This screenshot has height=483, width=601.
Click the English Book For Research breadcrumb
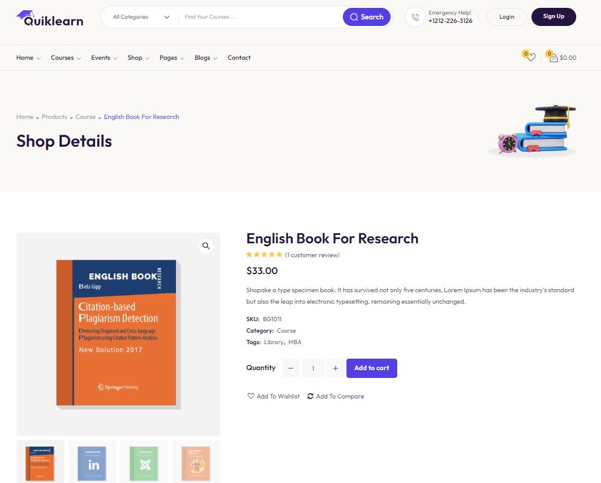[x=141, y=117]
